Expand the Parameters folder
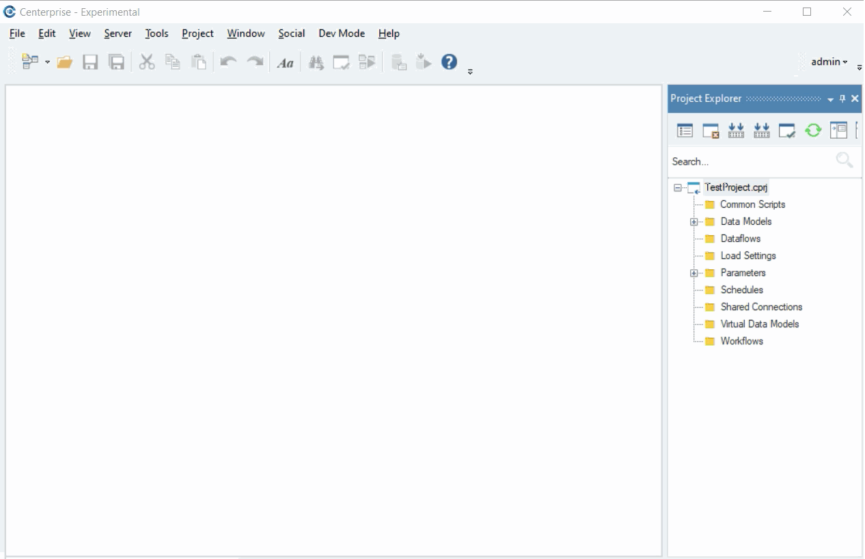865x559 pixels. pos(694,273)
